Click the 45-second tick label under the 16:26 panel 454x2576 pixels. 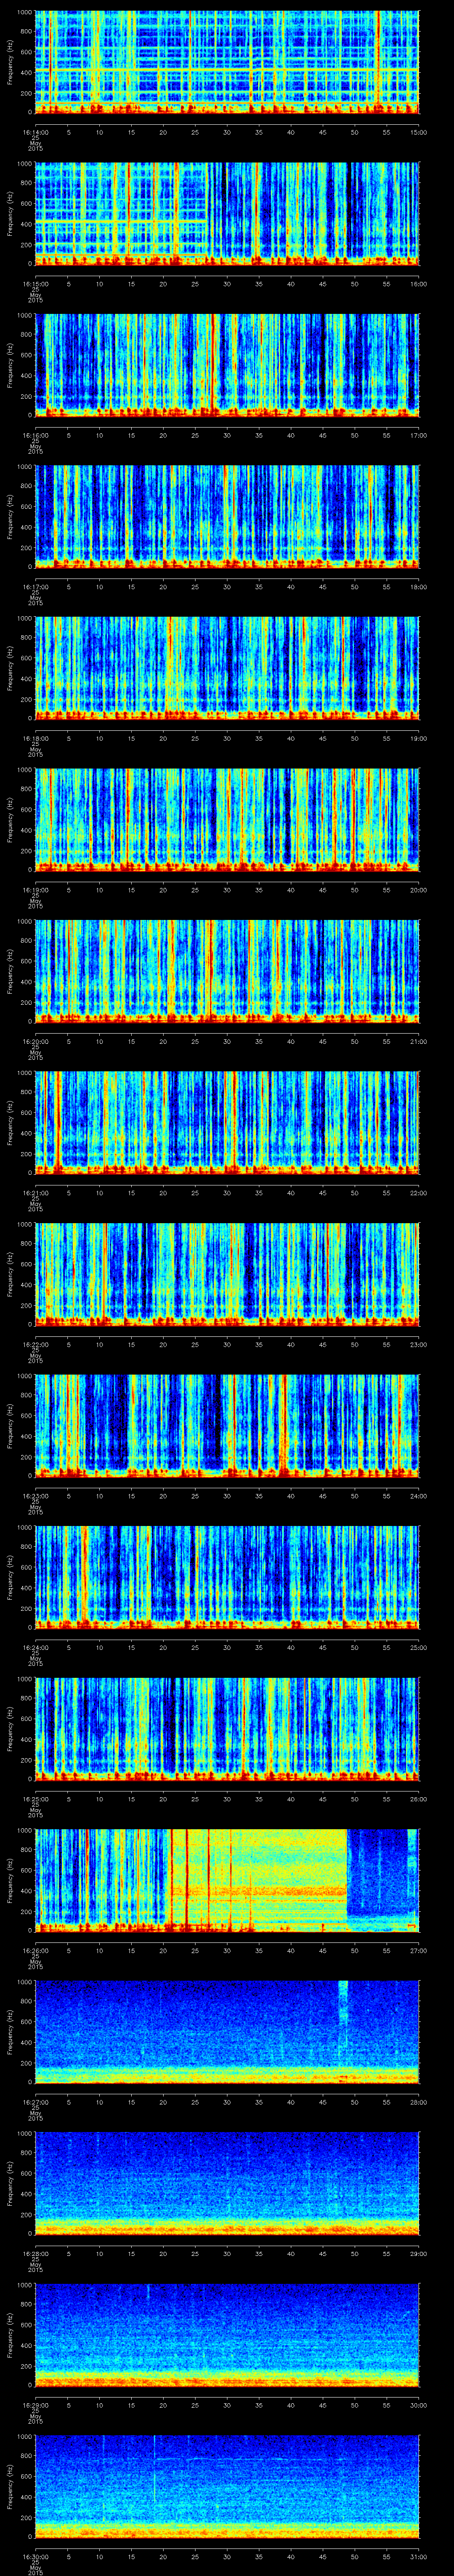click(323, 1950)
